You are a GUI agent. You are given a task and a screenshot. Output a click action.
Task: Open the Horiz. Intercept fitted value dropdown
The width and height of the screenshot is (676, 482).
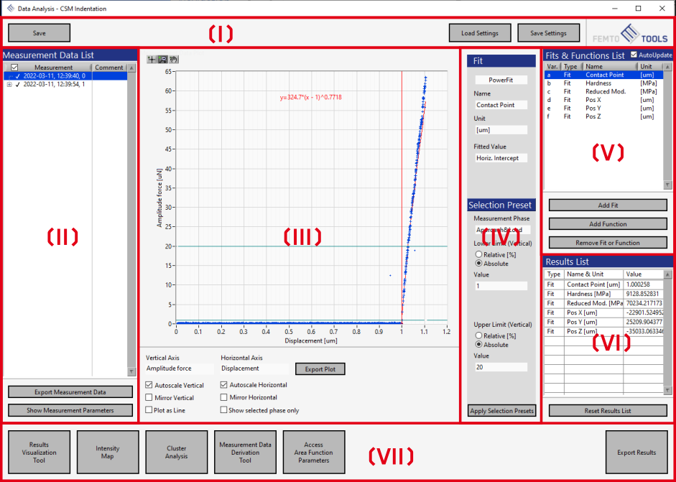(500, 158)
